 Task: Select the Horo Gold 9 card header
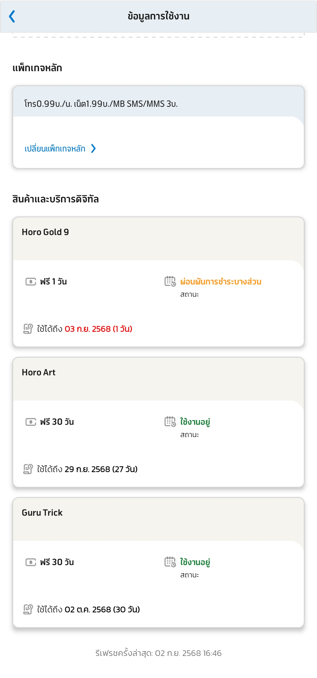point(158,239)
